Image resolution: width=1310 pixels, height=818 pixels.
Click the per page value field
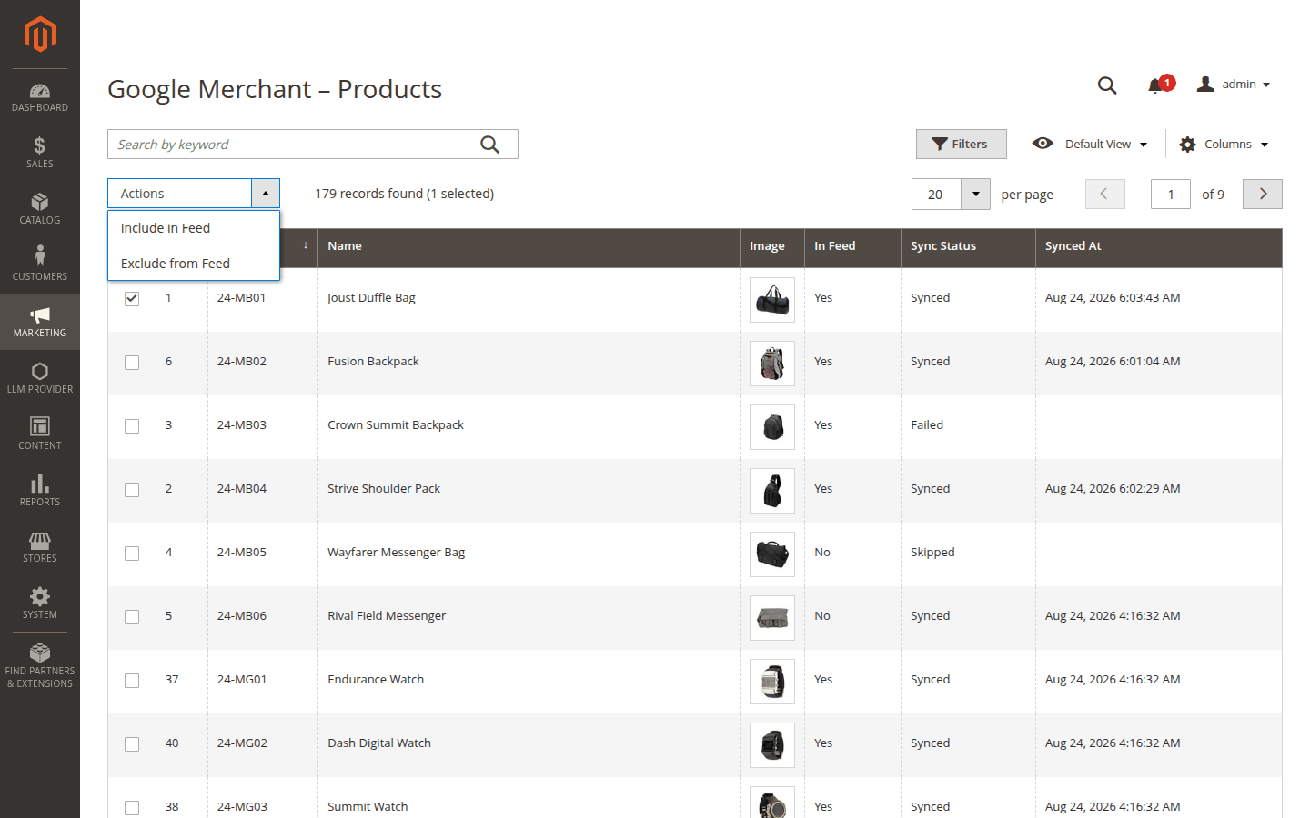point(936,194)
